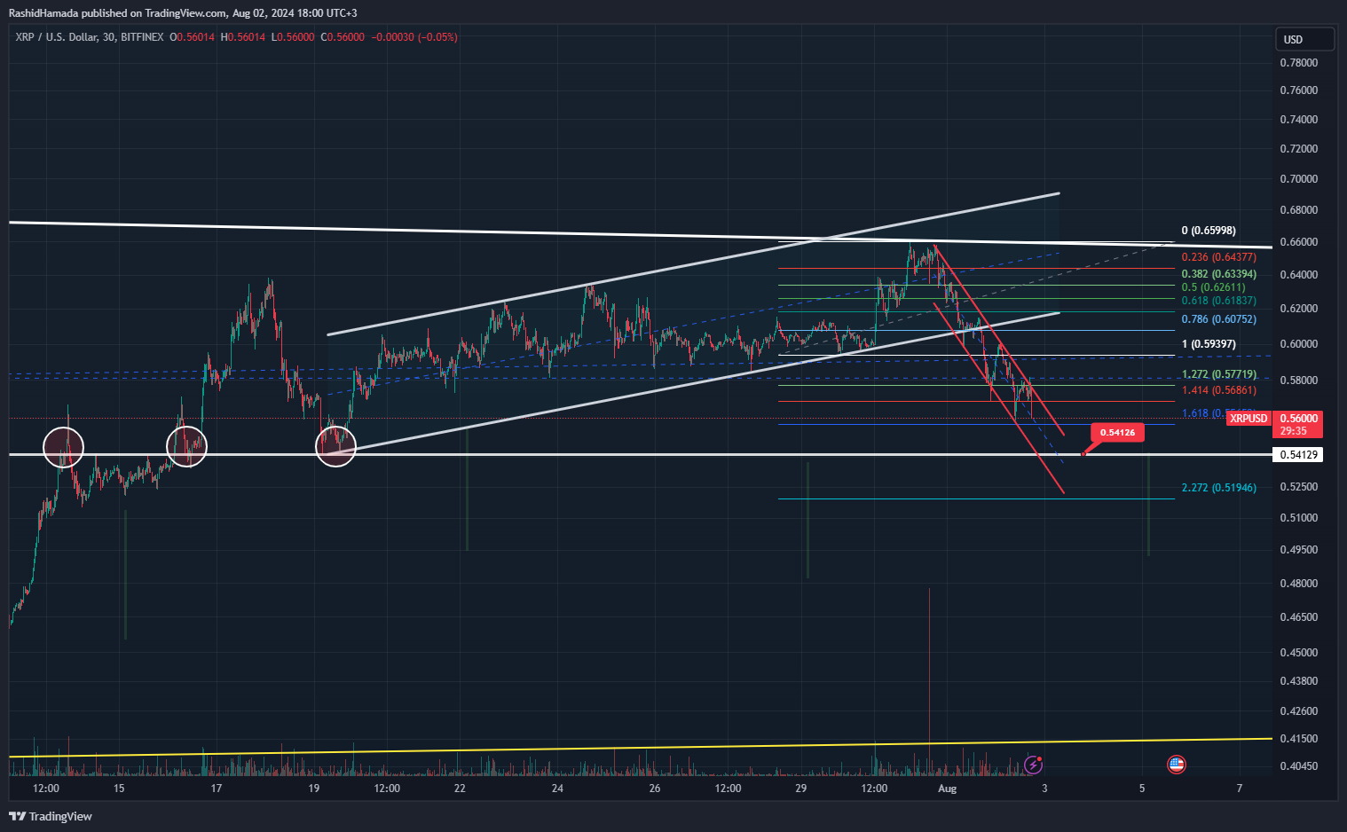Open the USD currency selector
The width and height of the screenshot is (1347, 832).
click(1304, 39)
